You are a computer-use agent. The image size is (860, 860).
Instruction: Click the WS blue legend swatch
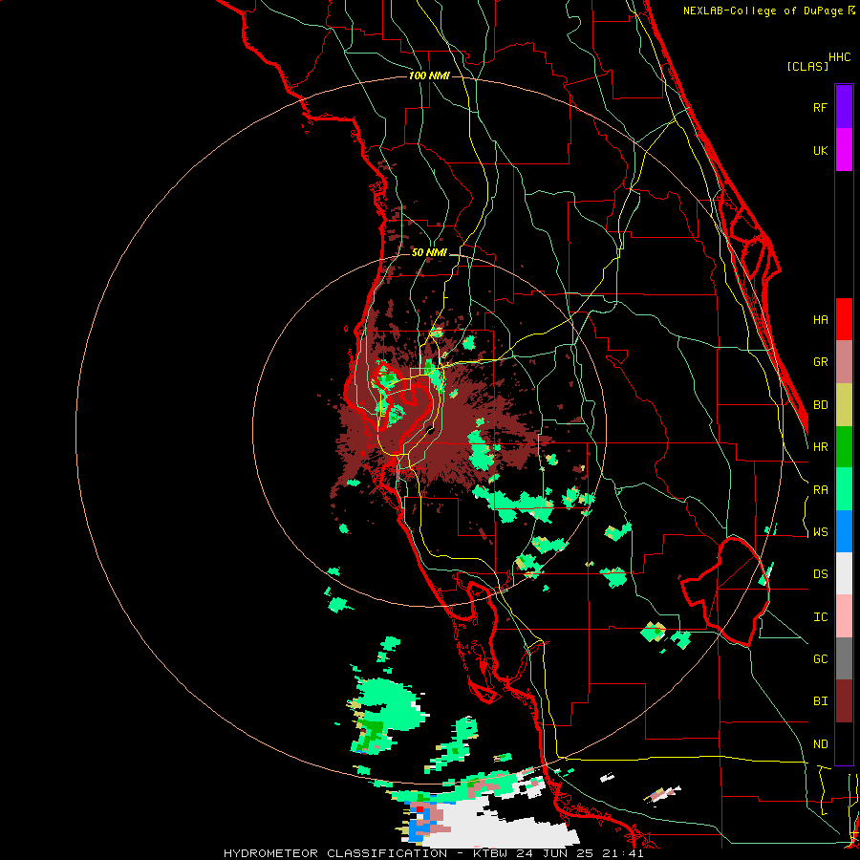click(844, 531)
